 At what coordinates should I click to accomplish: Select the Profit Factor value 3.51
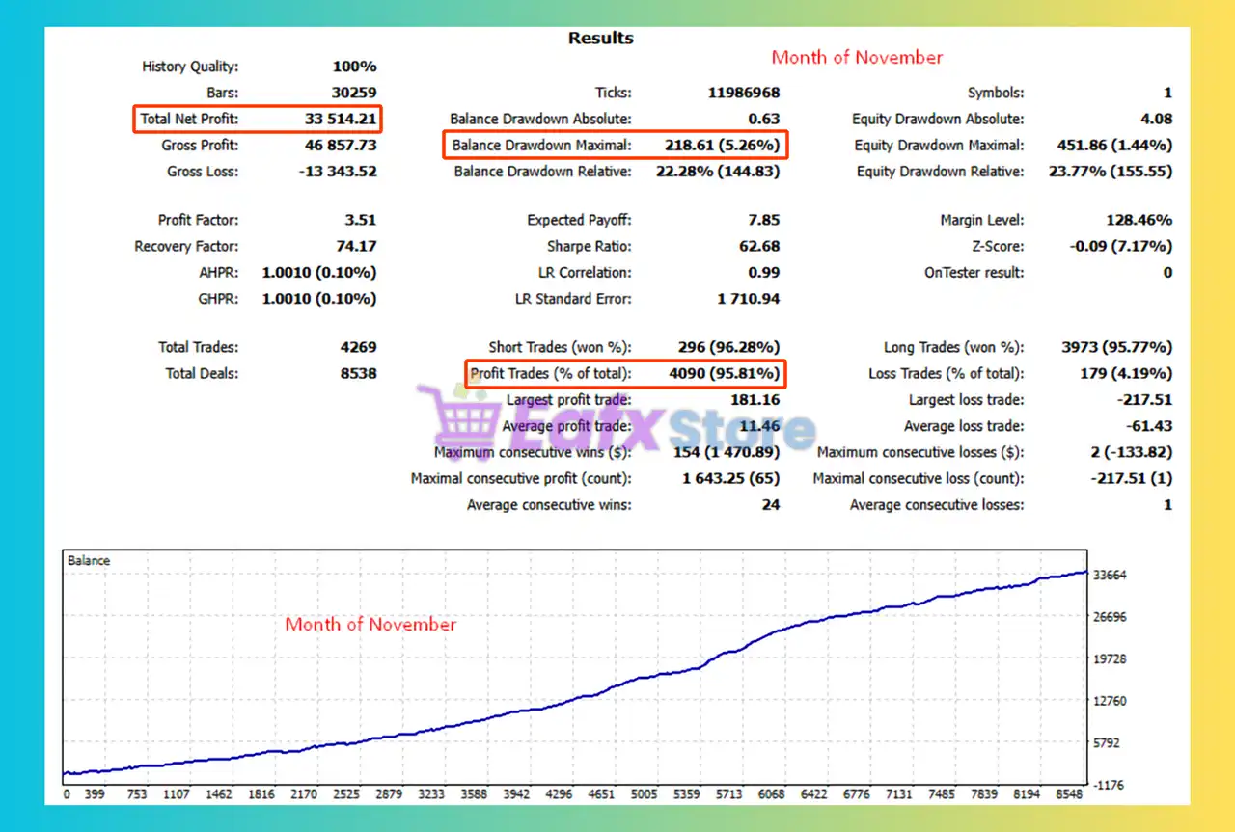point(362,219)
